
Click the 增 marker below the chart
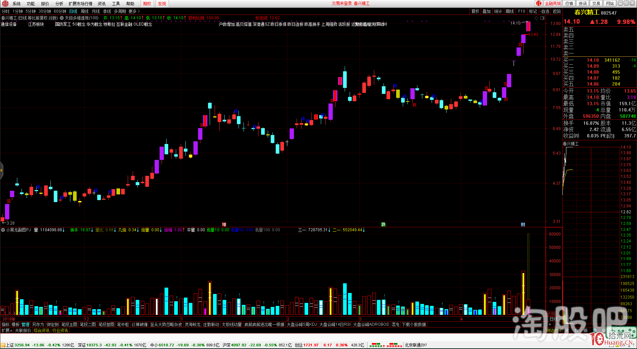point(224,225)
